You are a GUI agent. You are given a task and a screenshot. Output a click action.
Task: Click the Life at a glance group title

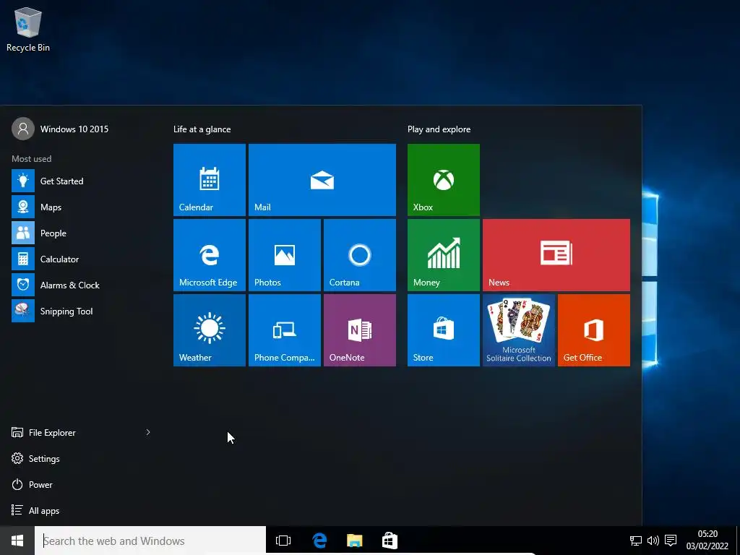[x=202, y=129]
